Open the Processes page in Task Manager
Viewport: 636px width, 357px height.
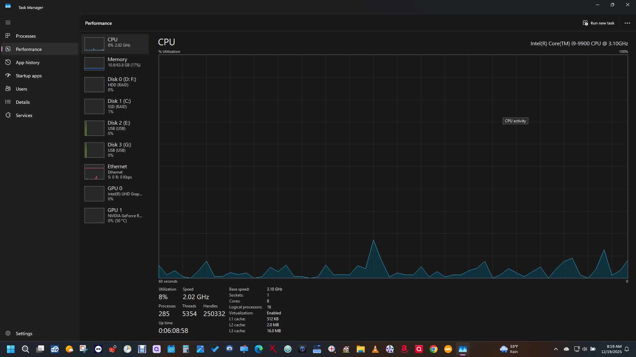(26, 36)
